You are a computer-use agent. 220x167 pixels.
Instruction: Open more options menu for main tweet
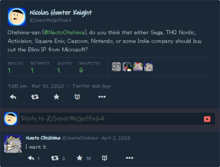point(102,97)
